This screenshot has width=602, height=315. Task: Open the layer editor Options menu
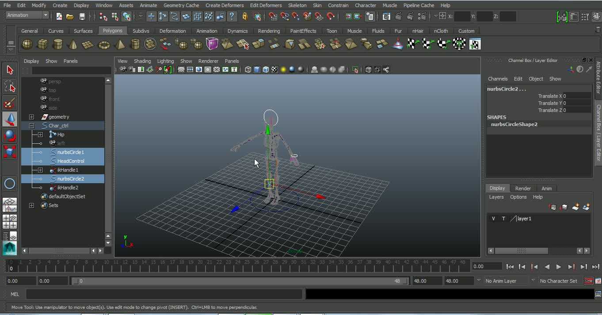tap(518, 197)
